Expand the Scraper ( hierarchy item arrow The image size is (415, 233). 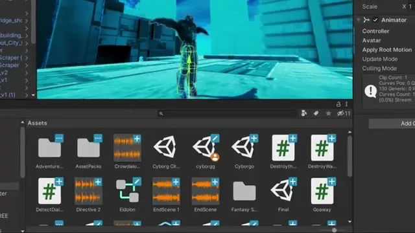[27, 58]
